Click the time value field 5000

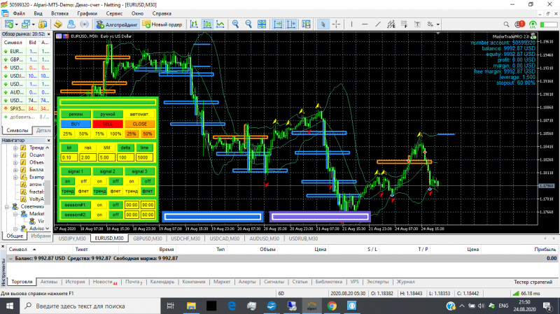pyautogui.click(x=144, y=157)
